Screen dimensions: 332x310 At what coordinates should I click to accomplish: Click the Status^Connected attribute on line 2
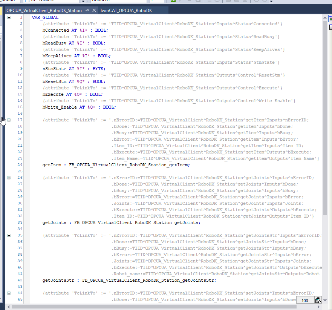pyautogui.click(x=162, y=24)
